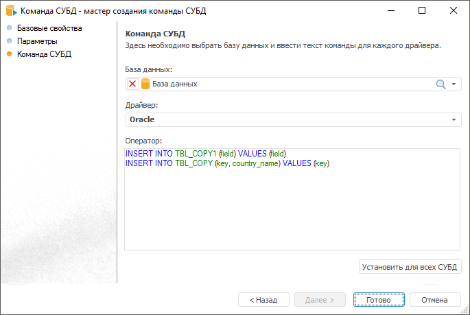Go back with the Назад button
Image resolution: width=470 pixels, height=315 pixels.
[263, 300]
